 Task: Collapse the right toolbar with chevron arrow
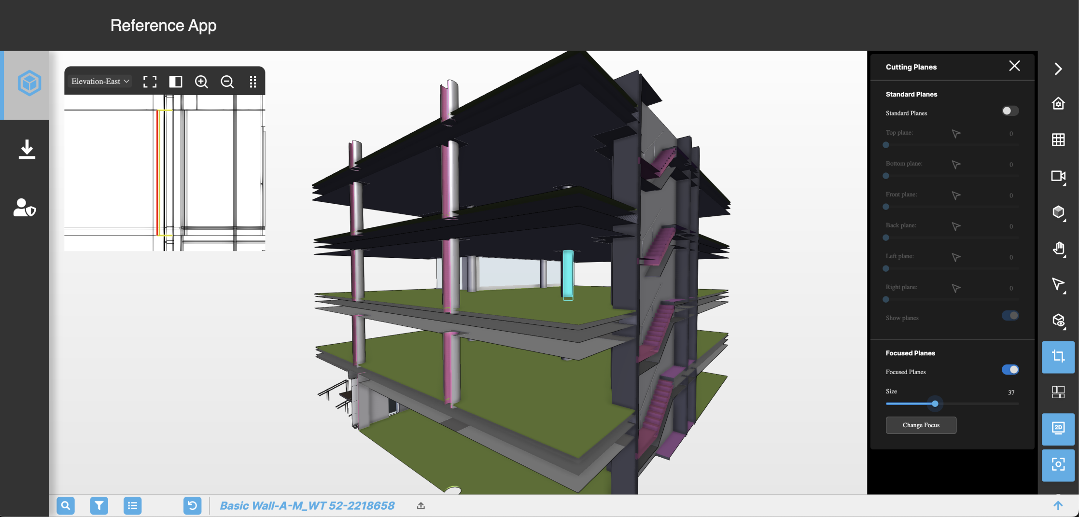[1058, 69]
